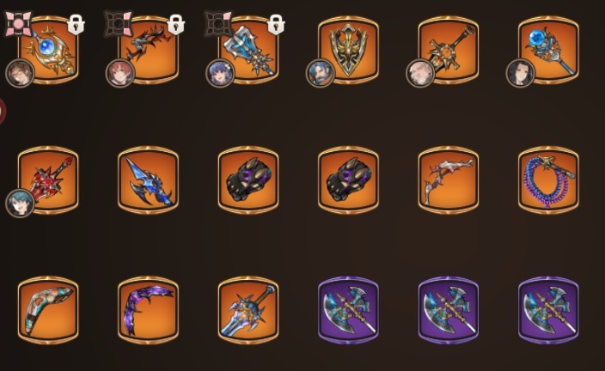Open the bearded blue-haired hero portrait on the shield
The height and width of the screenshot is (371, 605).
321,73
